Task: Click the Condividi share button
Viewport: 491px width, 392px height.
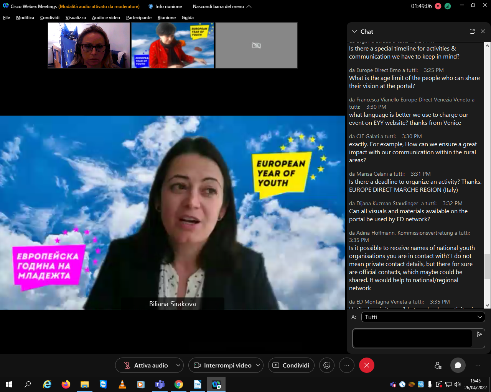Action: pyautogui.click(x=291, y=365)
